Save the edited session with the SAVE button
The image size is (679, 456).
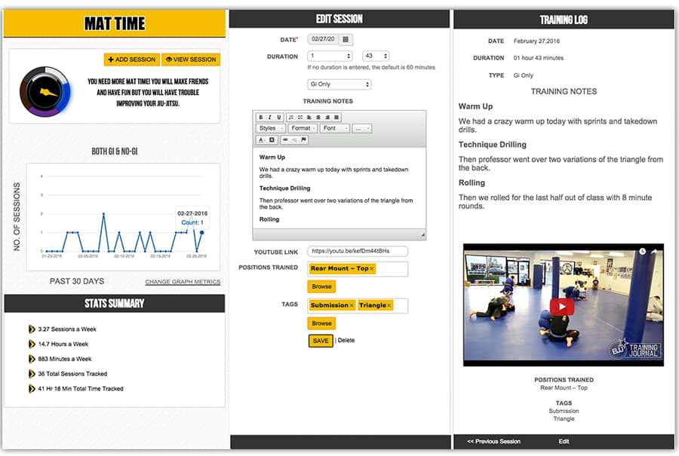tap(320, 340)
